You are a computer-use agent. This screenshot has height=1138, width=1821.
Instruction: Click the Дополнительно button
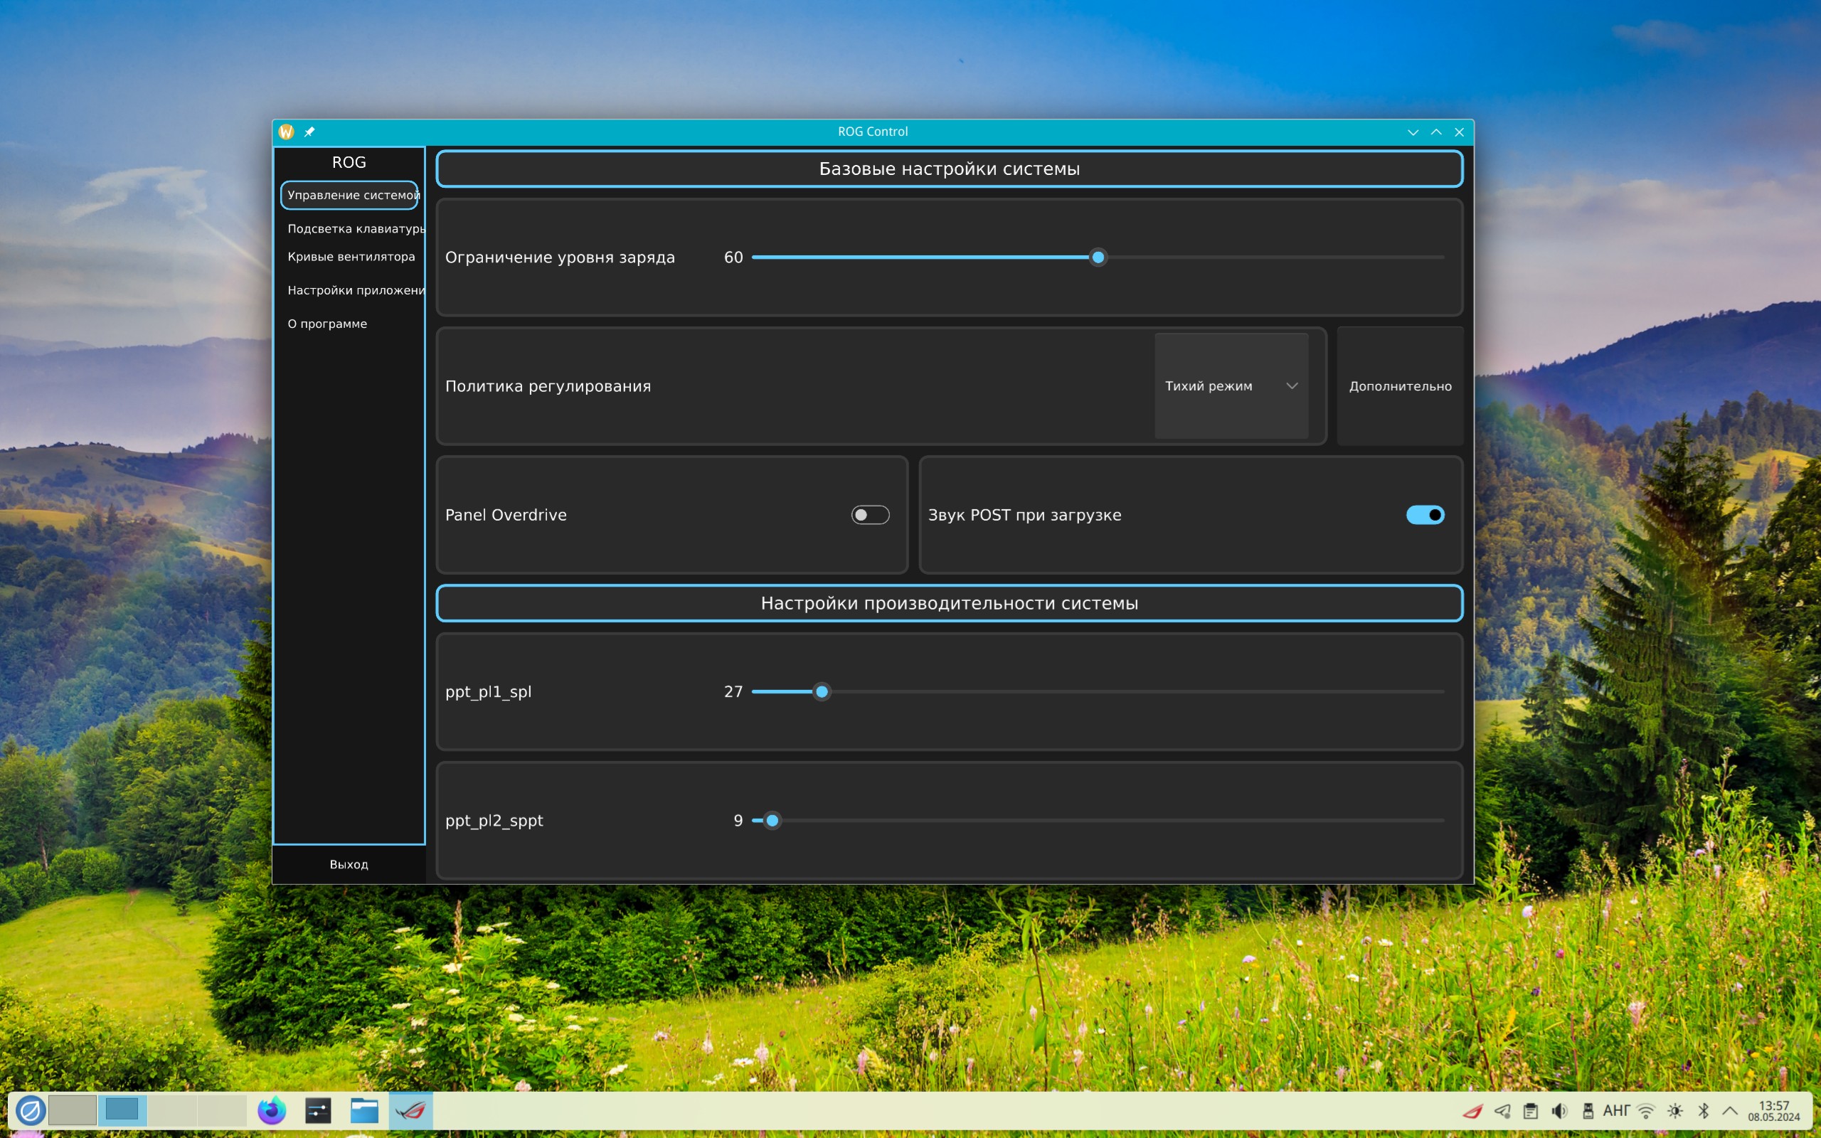1400,386
